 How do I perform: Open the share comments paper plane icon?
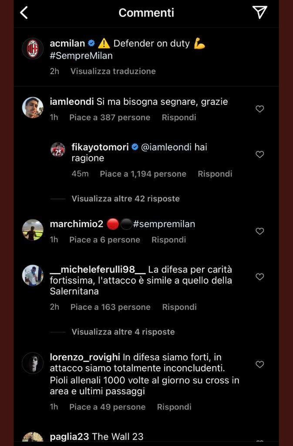pos(260,13)
